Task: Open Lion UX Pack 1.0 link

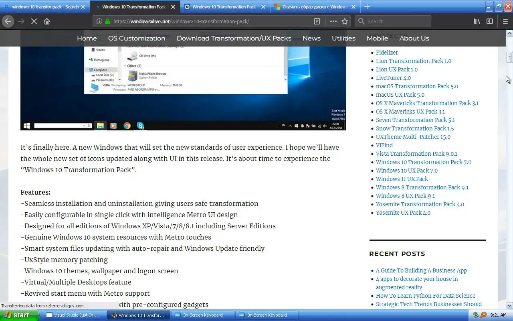Action: pos(397,69)
